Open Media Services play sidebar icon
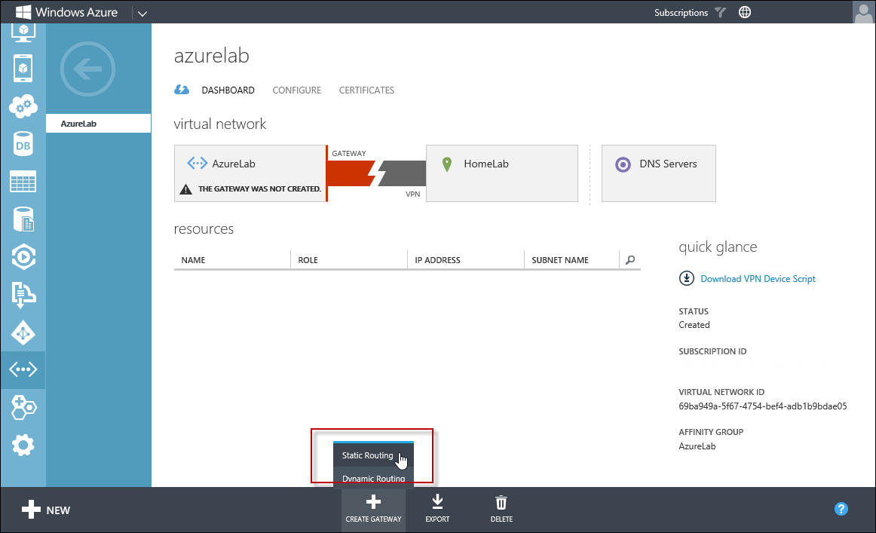 tap(23, 257)
